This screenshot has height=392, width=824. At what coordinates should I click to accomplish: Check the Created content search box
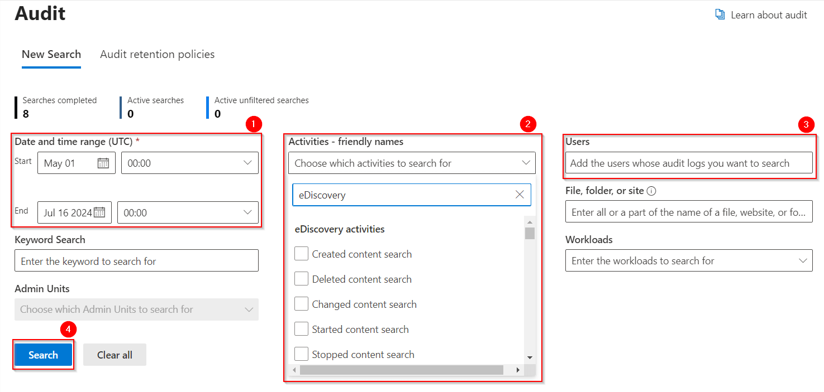click(x=302, y=254)
